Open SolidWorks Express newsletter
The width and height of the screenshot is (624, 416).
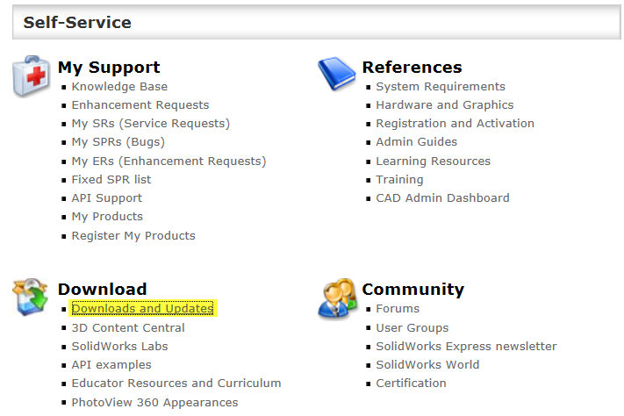tap(466, 347)
